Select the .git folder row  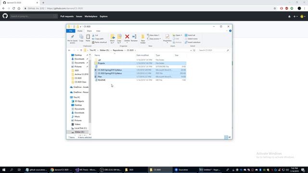[x=140, y=60]
